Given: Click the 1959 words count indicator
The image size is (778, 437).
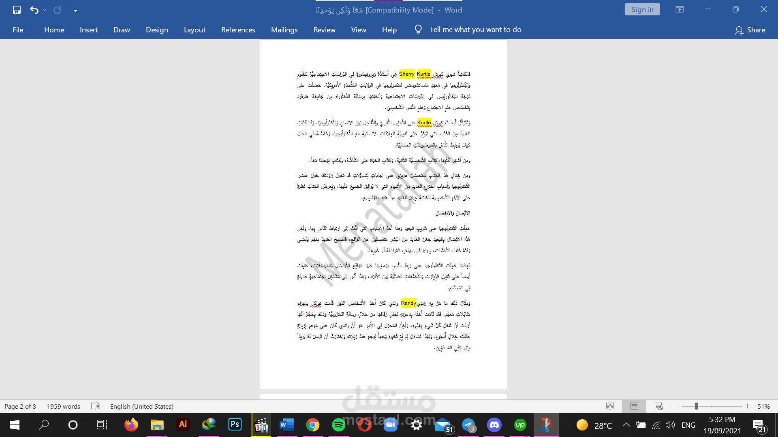Looking at the screenshot, I should (x=63, y=406).
